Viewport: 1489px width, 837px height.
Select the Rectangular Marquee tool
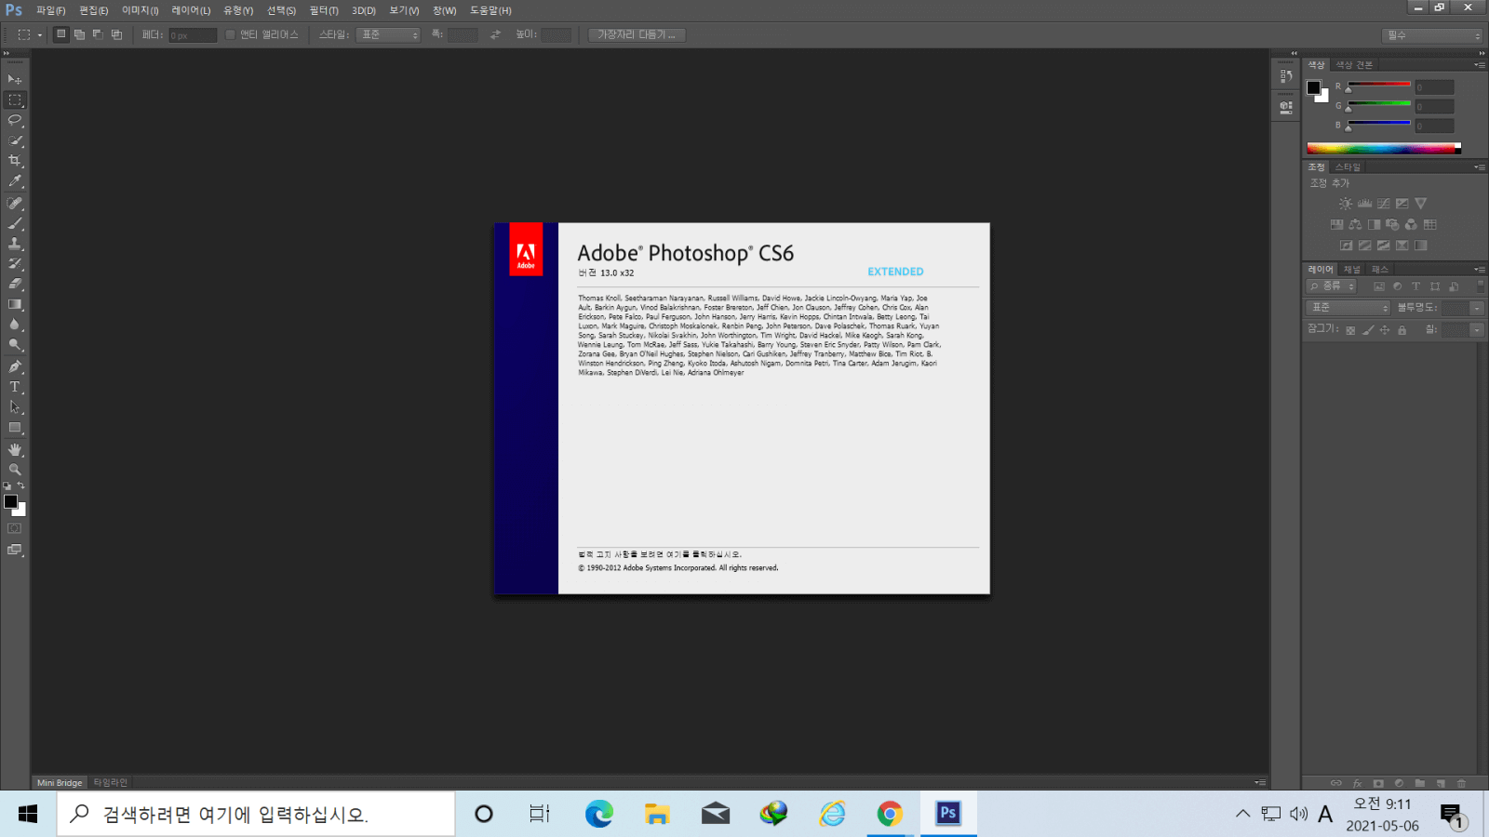(15, 100)
